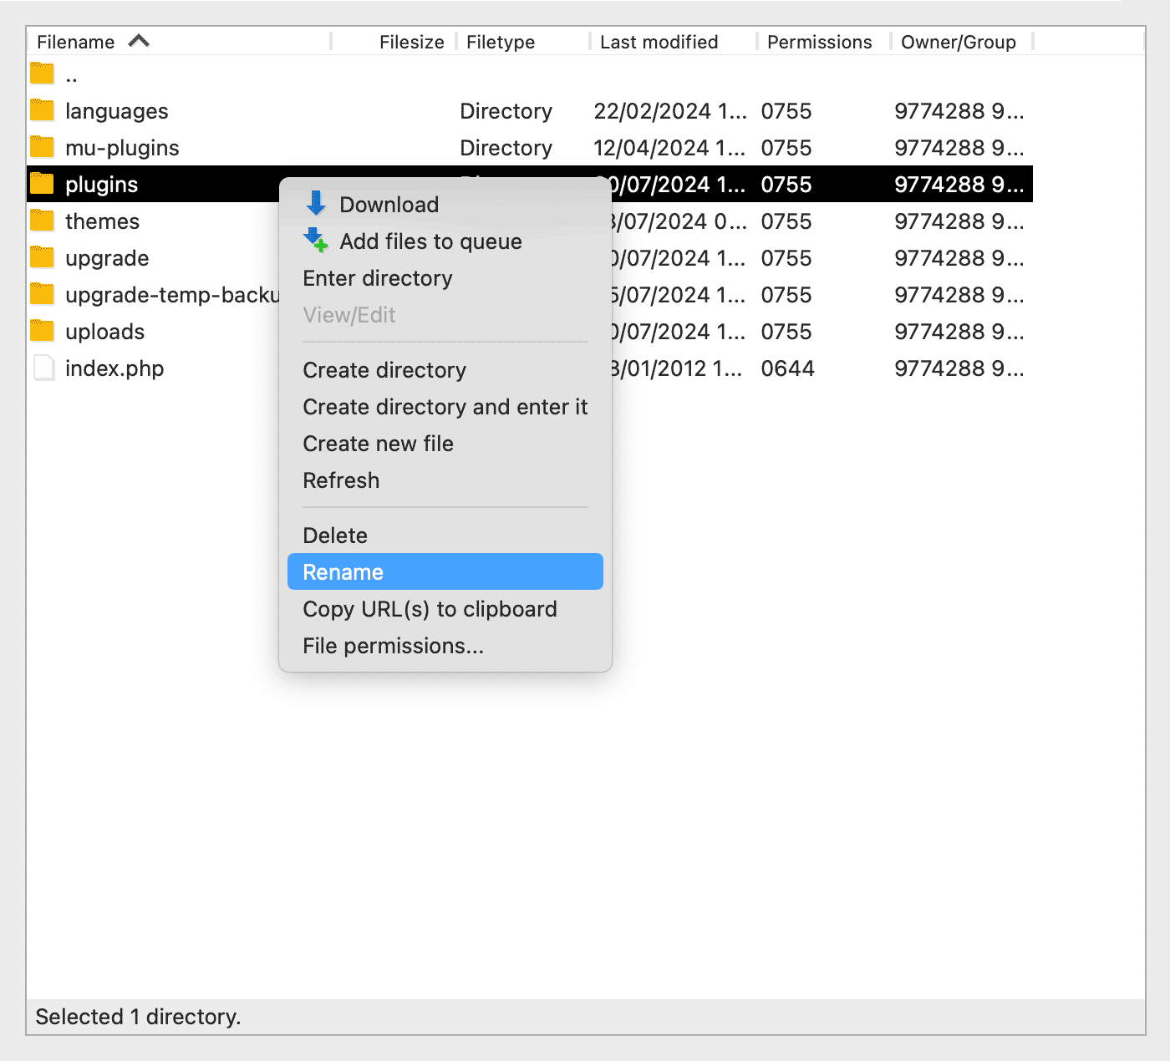Screen dimensions: 1170x1061
Task: Click the 0755 permissions of plugins row
Action: (x=786, y=185)
